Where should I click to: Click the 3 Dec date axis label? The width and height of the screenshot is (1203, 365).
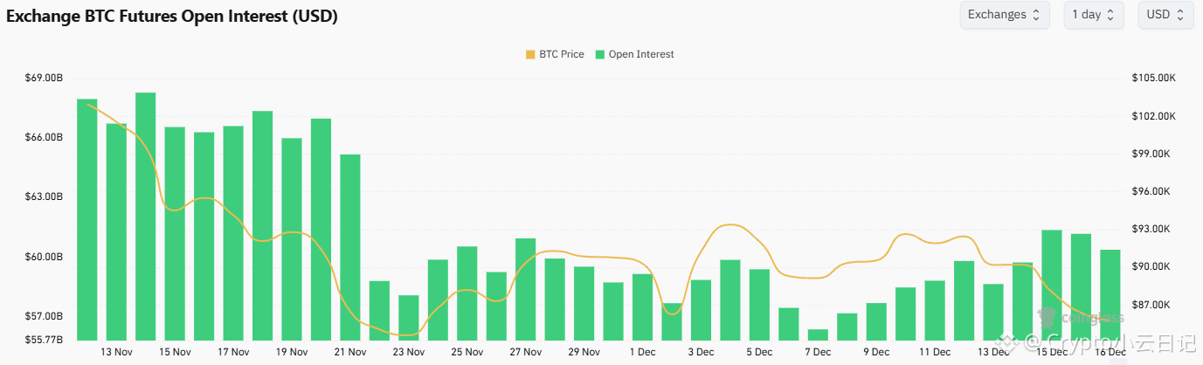click(701, 352)
